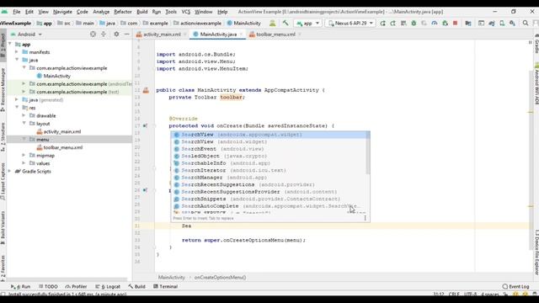Viewport: 539px width, 303px height.
Task: Click the Sync Project with Gradle icon
Action: [x=492, y=23]
